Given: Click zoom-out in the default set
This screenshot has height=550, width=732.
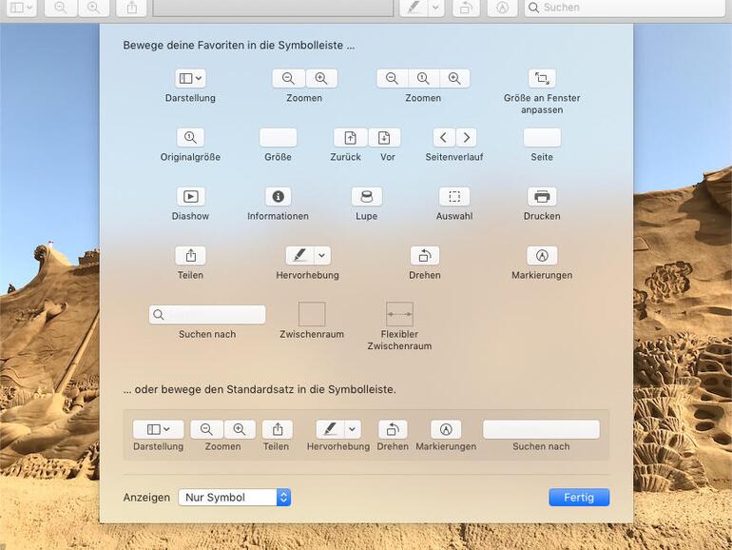Looking at the screenshot, I should [206, 429].
